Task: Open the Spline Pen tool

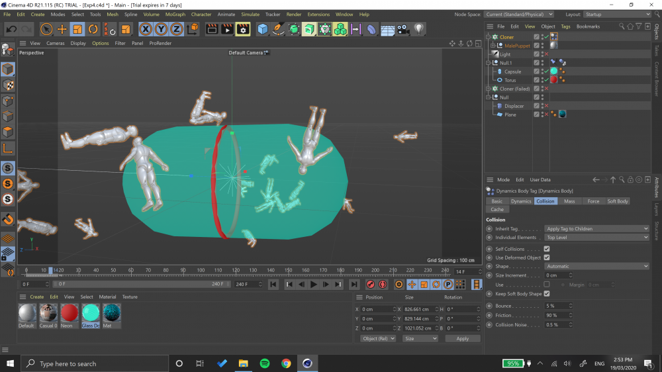Action: (278, 29)
